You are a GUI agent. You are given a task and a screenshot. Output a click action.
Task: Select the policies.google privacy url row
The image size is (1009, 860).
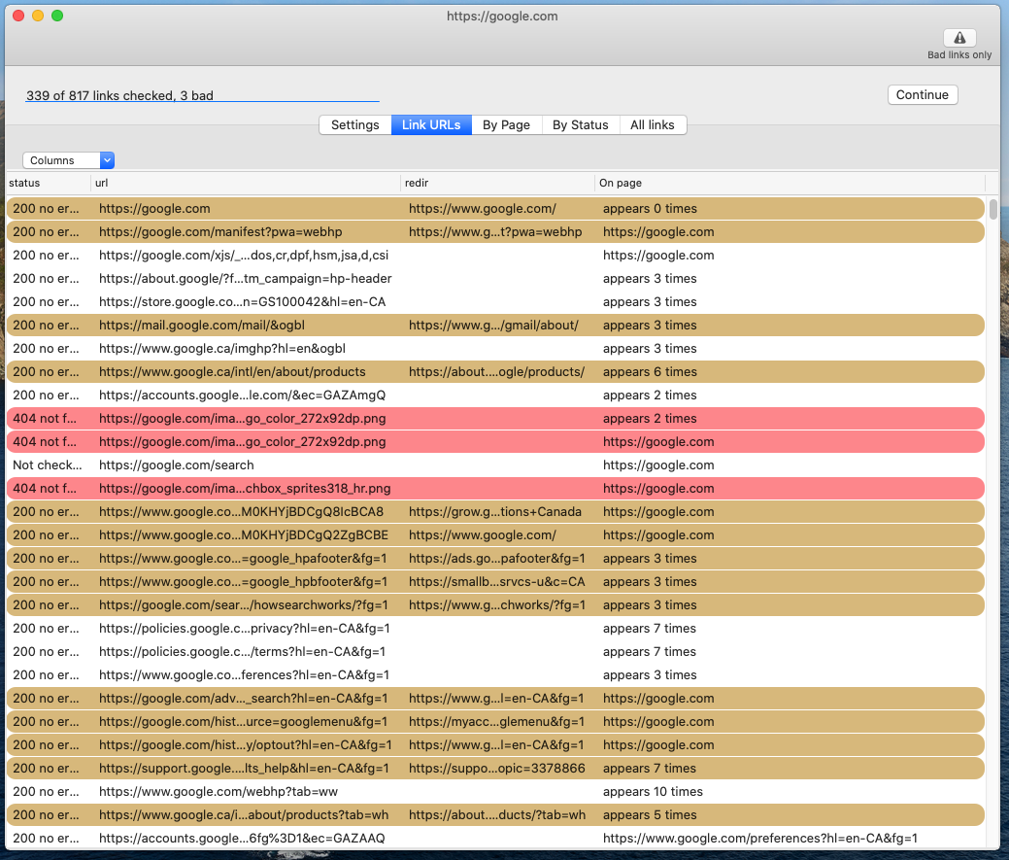(495, 629)
